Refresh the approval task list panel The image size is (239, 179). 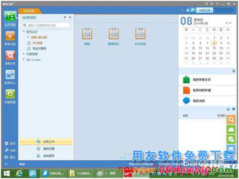click(x=234, y=71)
